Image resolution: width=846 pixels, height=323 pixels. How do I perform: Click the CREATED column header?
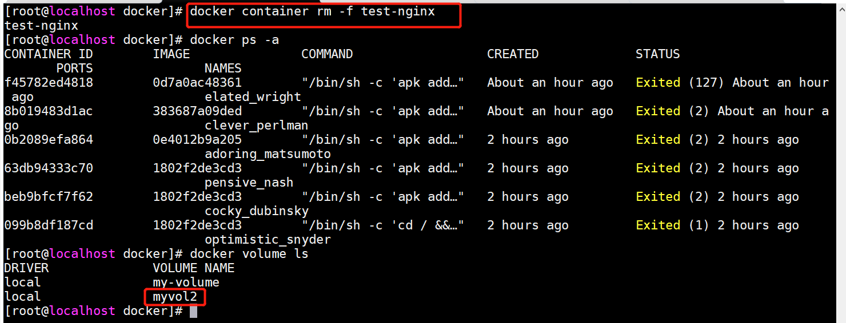(513, 54)
